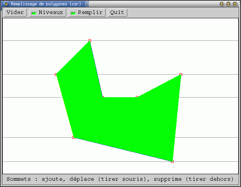The width and height of the screenshot is (241, 187).
Task: Select the bottom-right polygon vertex
Action: tap(172, 161)
